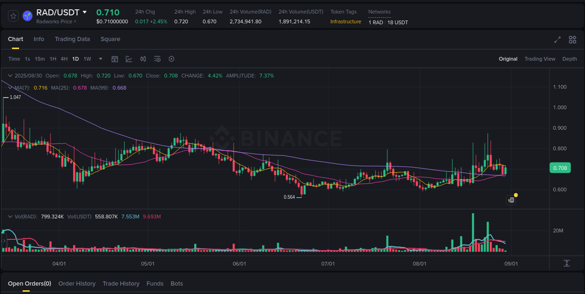Open the technical indicators icon
The height and width of the screenshot is (294, 585).
(157, 59)
